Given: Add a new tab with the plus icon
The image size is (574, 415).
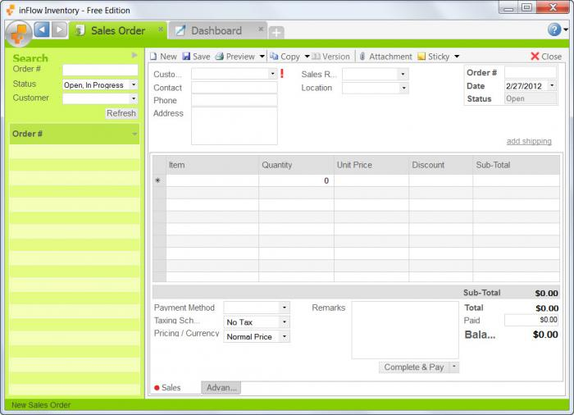Looking at the screenshot, I should click(276, 33).
